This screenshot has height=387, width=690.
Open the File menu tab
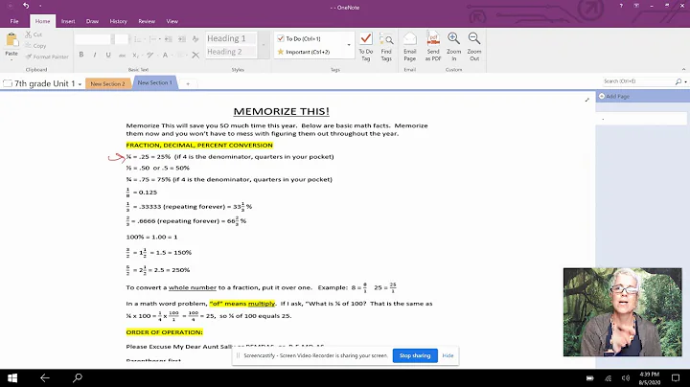click(14, 21)
